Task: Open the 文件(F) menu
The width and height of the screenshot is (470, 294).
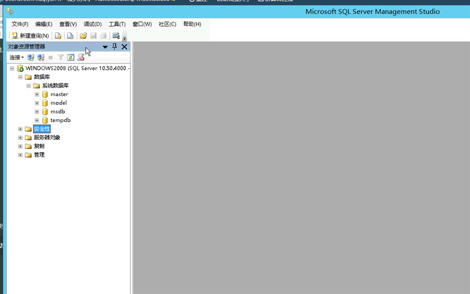Action: coord(20,24)
